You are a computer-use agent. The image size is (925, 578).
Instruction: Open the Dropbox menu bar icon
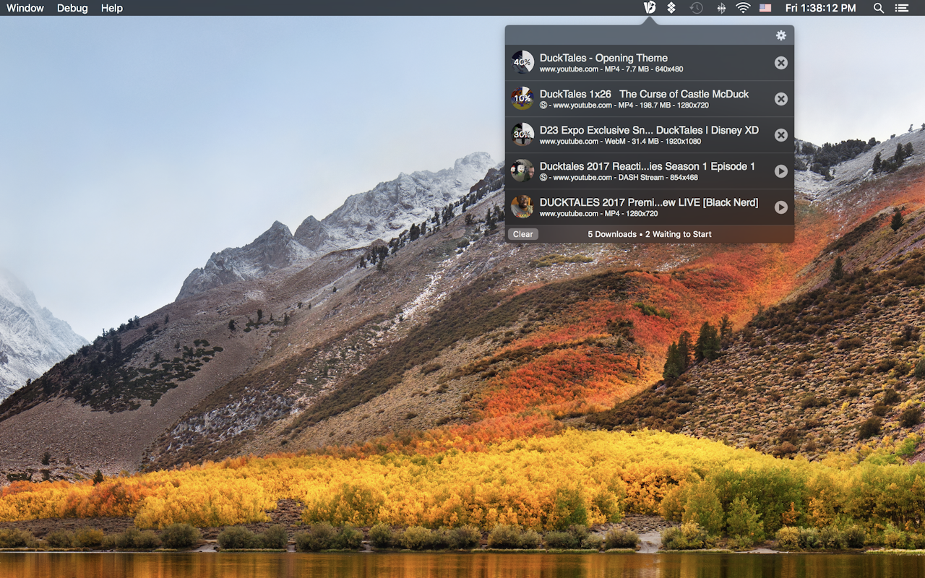click(671, 8)
